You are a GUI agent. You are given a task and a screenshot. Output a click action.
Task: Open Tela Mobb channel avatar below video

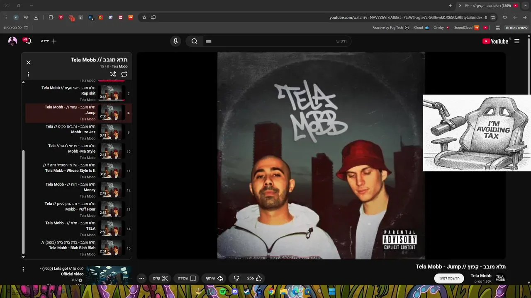point(500,278)
